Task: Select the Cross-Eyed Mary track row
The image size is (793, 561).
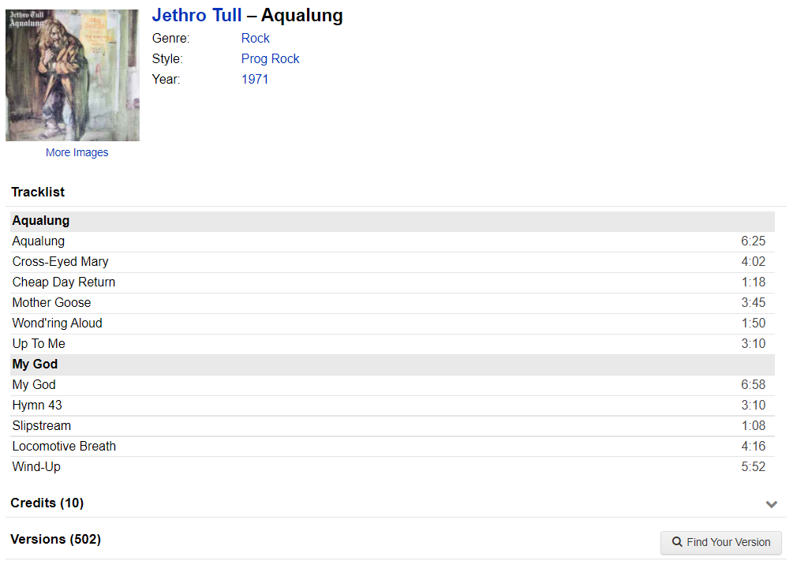Action: [392, 262]
